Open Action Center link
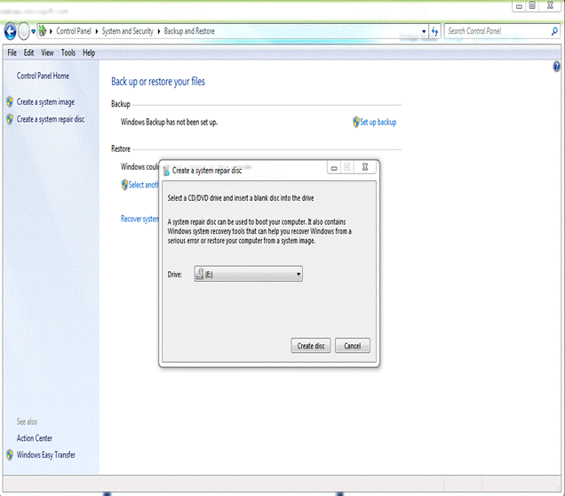This screenshot has width=565, height=496. coord(35,438)
